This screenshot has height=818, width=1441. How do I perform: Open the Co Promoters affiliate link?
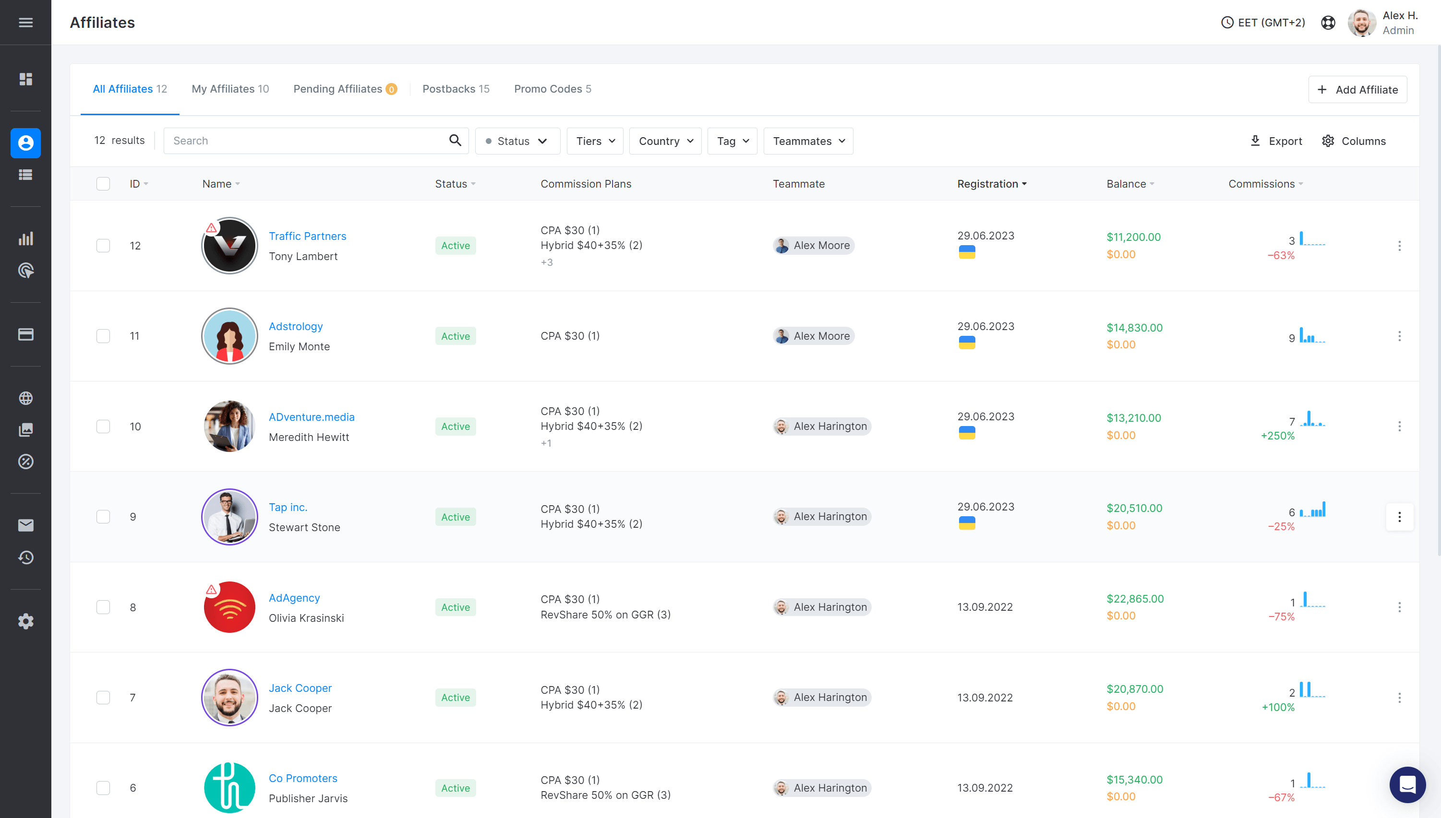click(303, 778)
